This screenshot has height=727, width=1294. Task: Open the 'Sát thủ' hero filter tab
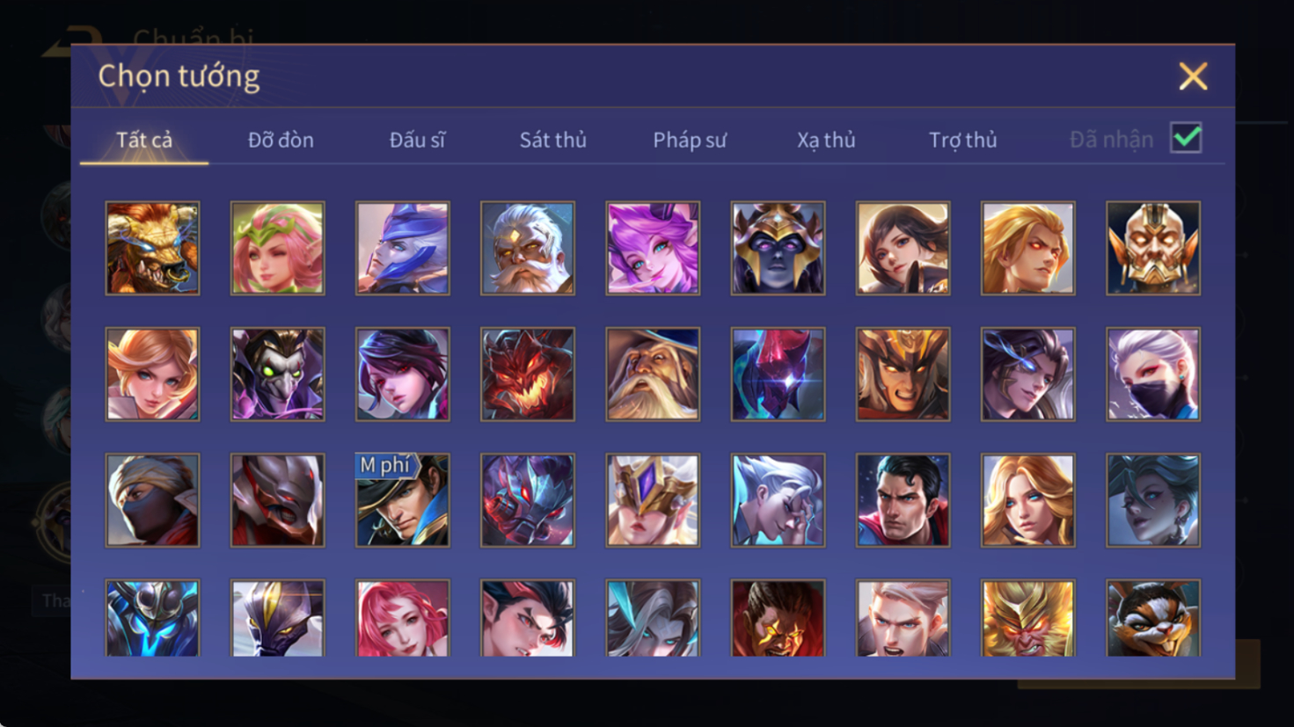[x=552, y=140]
